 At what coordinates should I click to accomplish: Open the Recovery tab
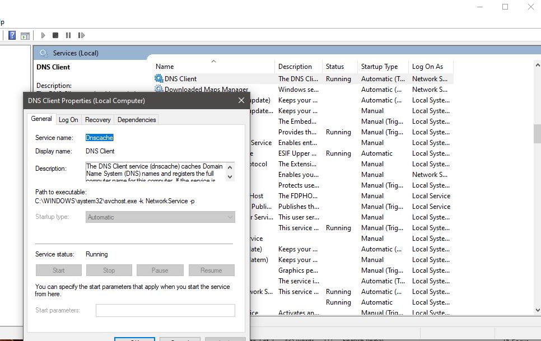pyautogui.click(x=97, y=120)
